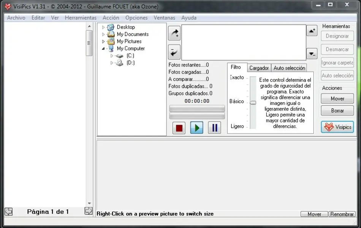This screenshot has width=361, height=228.
Task: Click the green Play start-scan button
Action: 196,128
